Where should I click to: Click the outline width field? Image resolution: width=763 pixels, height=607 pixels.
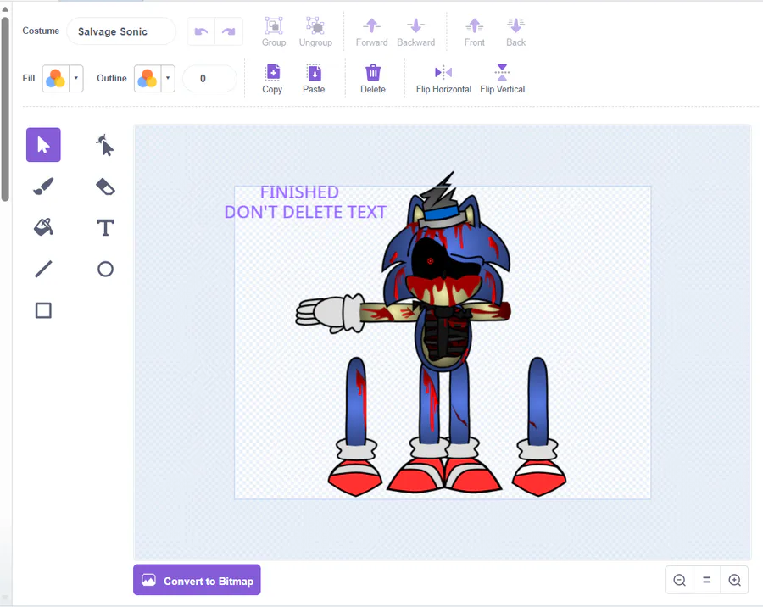(209, 78)
